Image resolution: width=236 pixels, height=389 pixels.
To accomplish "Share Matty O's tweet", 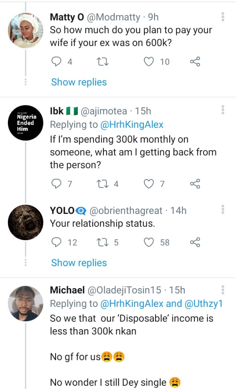I will click(x=195, y=62).
